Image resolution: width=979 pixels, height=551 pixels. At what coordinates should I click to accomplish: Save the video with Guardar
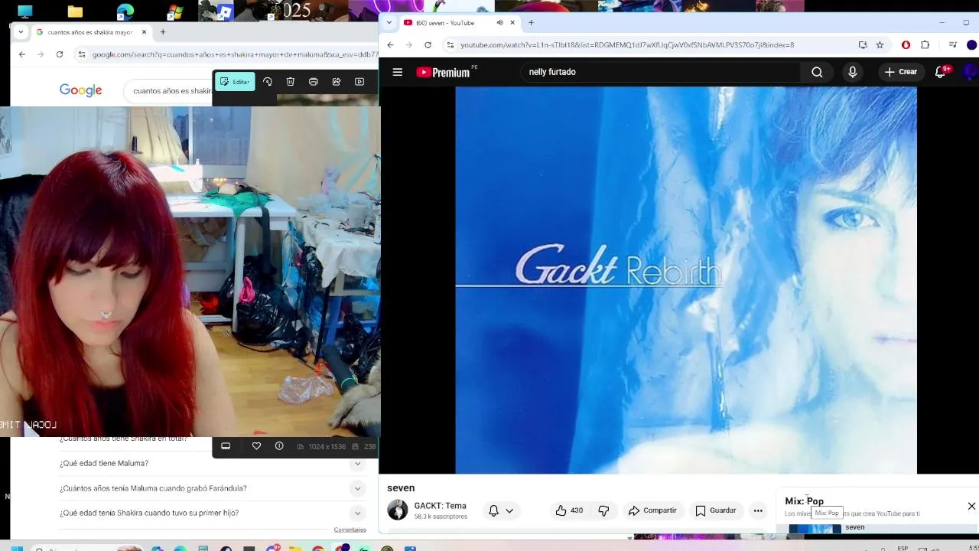[716, 510]
